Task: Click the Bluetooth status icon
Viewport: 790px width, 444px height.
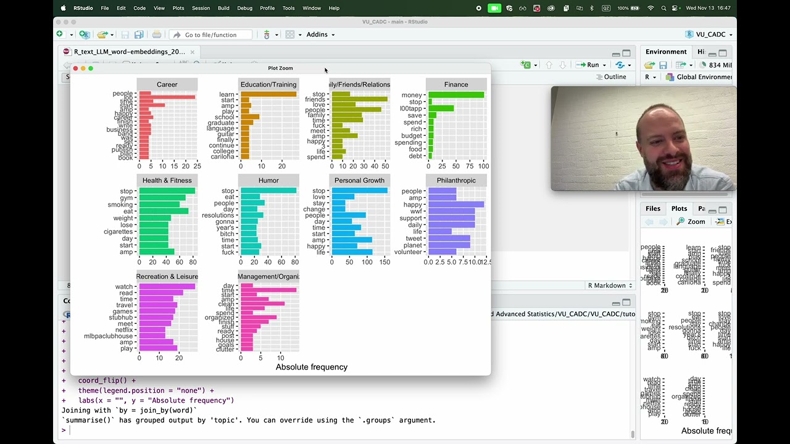Action: [591, 8]
